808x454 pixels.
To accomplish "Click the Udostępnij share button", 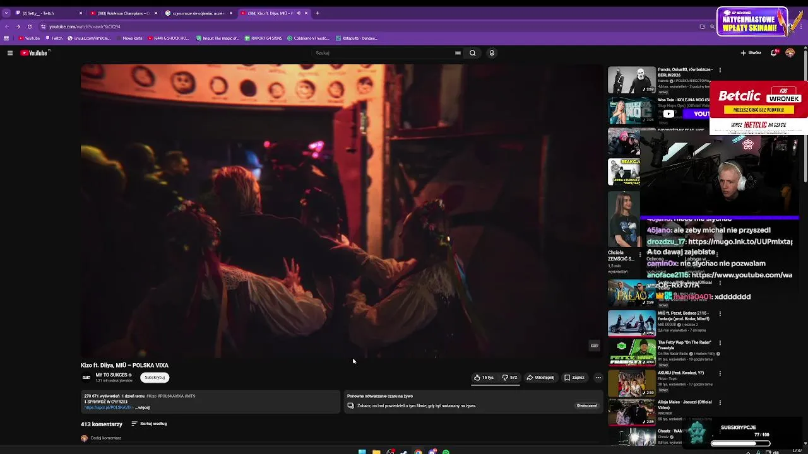I will pyautogui.click(x=540, y=378).
